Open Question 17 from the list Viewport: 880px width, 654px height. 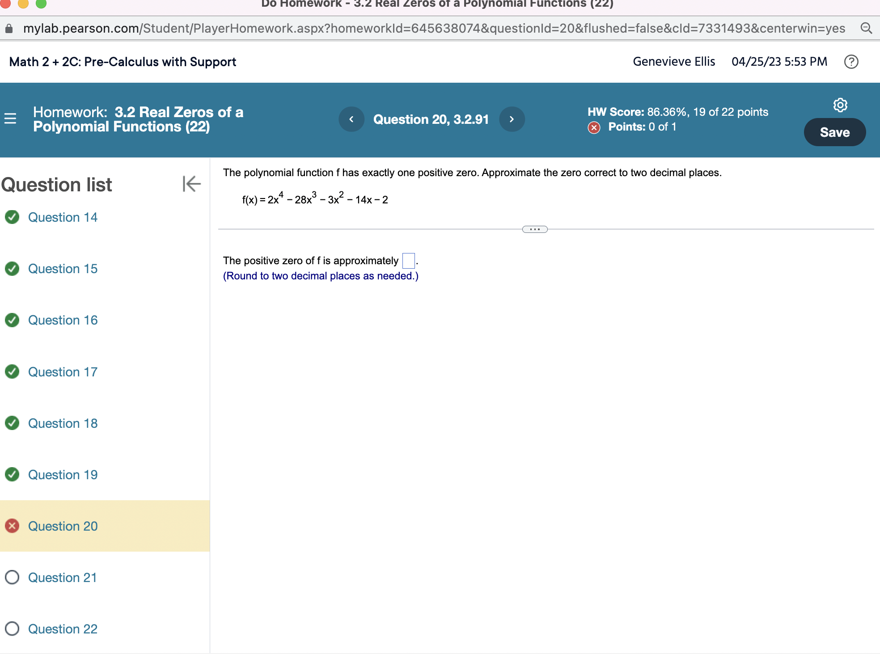tap(63, 371)
